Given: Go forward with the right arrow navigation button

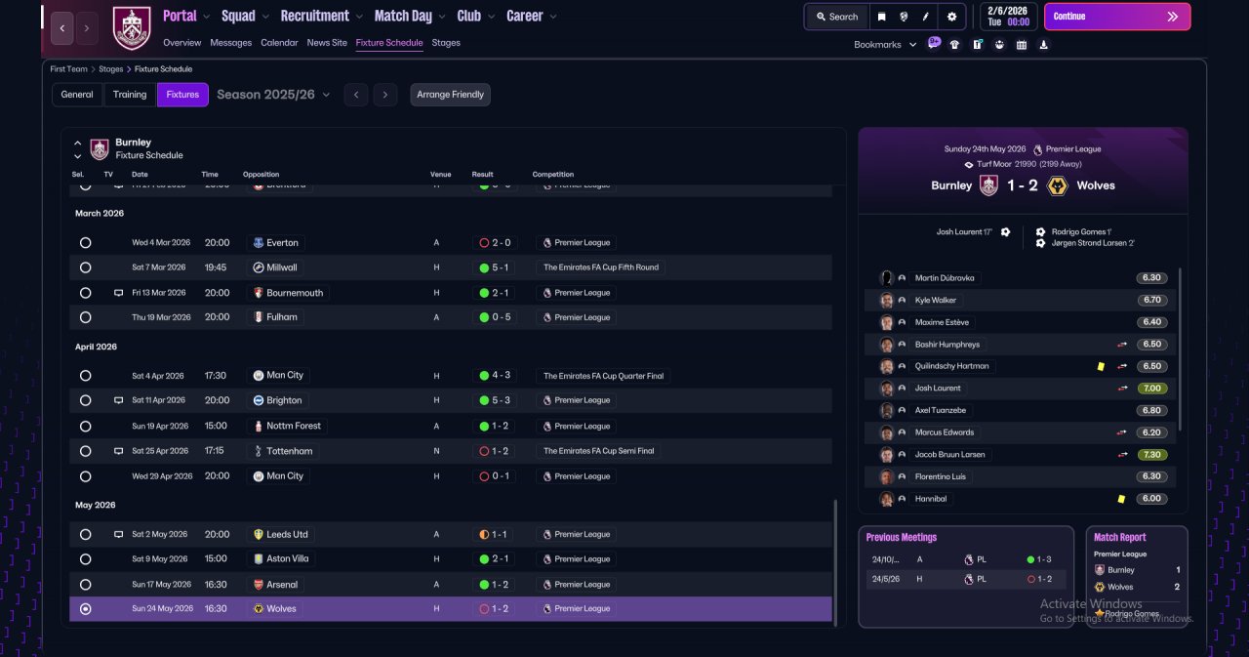Looking at the screenshot, I should point(87,28).
